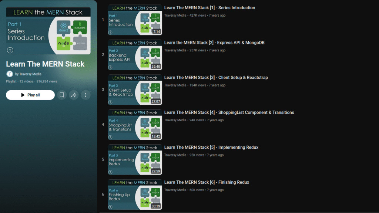
Task: Open Finishing Up Redux video thumbnail
Action: click(135, 195)
